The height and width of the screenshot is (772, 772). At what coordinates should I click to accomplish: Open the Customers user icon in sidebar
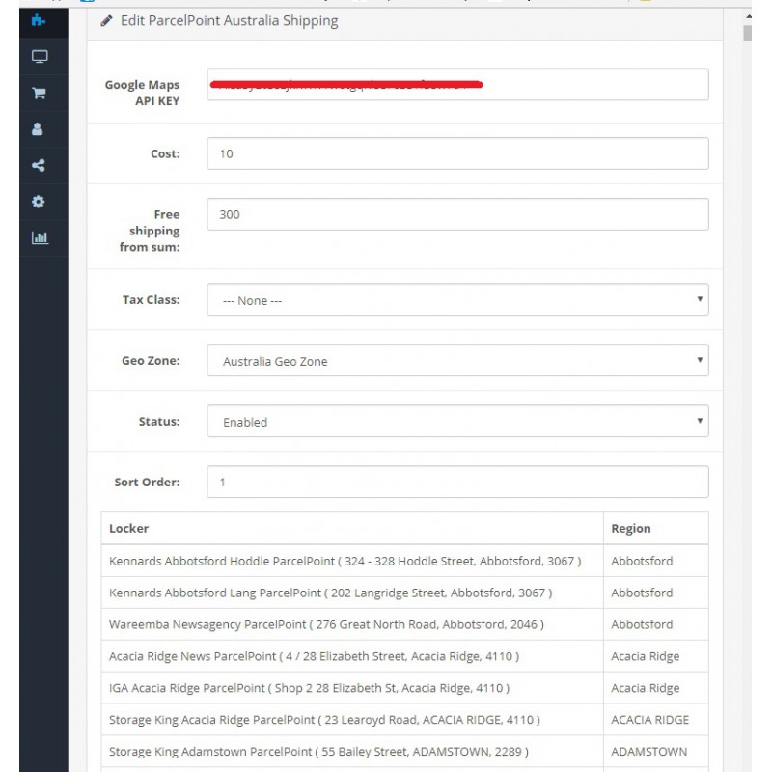(x=39, y=129)
